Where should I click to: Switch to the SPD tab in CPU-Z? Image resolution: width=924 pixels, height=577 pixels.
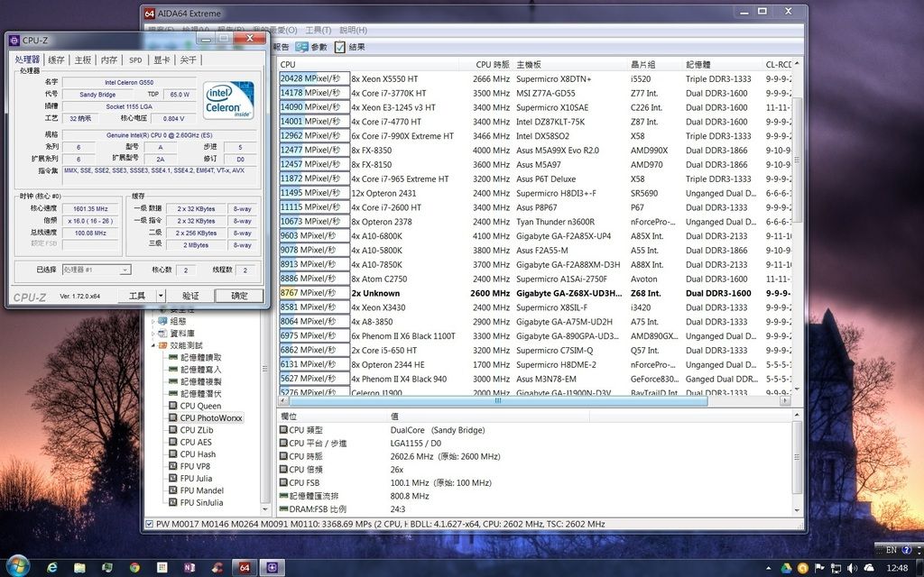point(135,60)
